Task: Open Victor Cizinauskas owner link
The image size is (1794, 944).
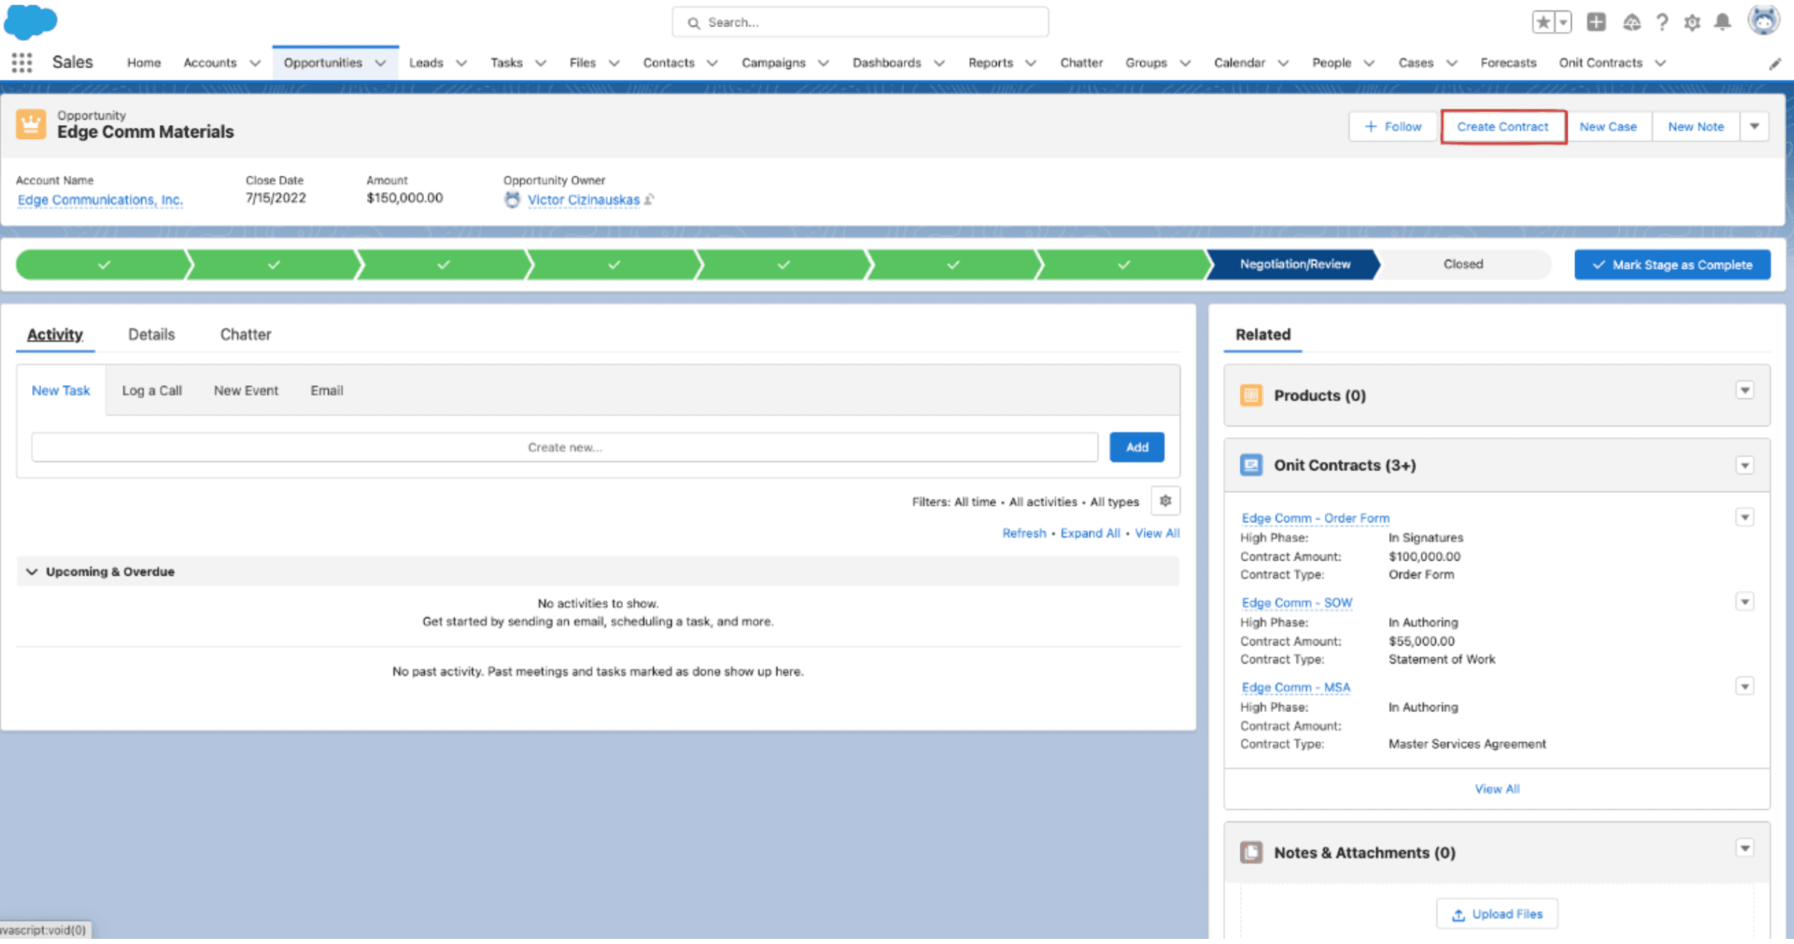Action: pos(584,200)
